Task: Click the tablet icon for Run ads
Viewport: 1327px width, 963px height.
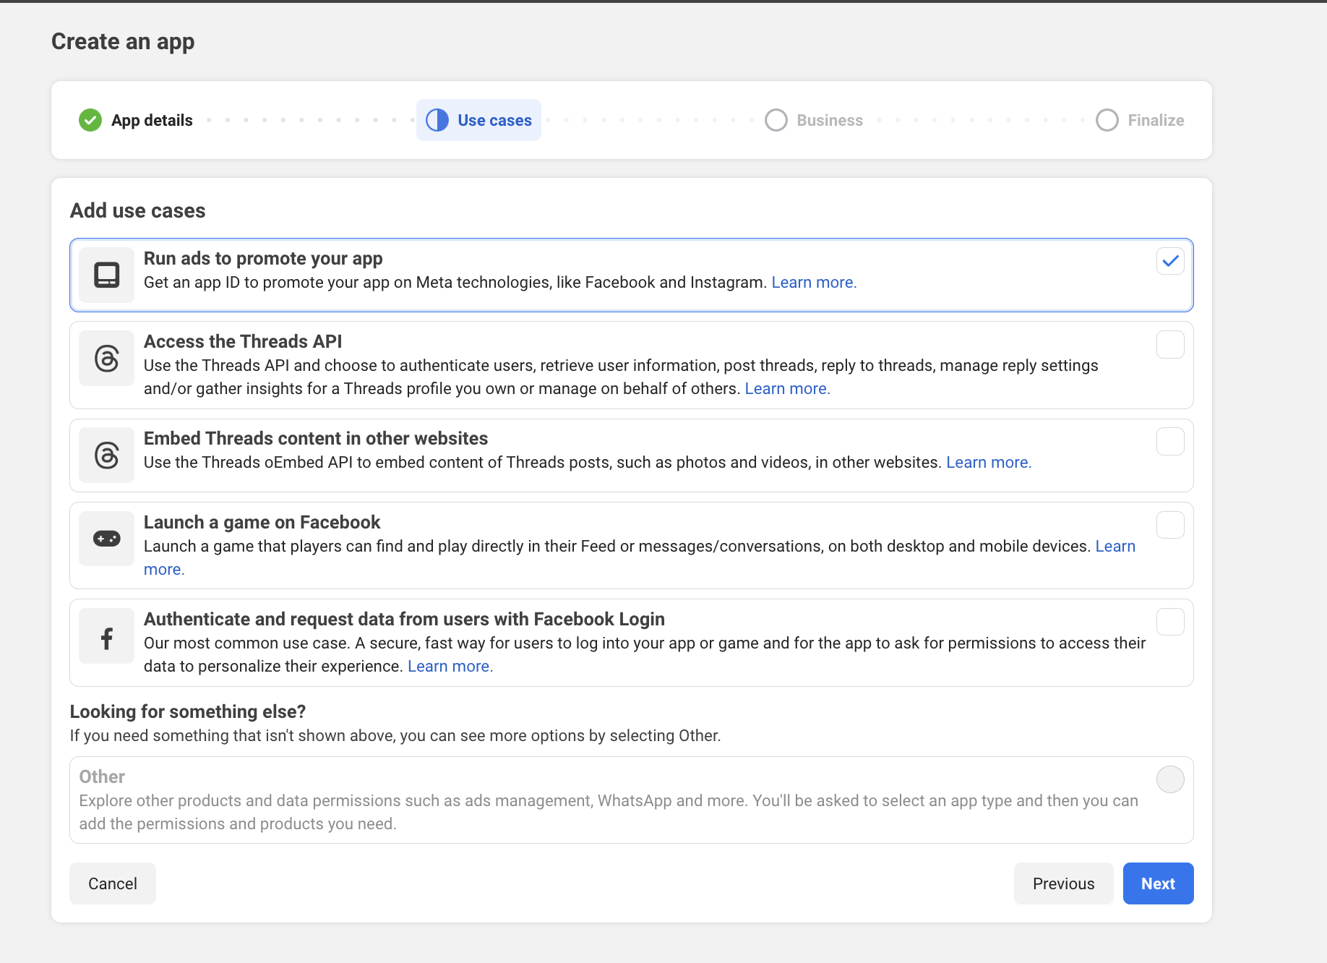Action: [106, 275]
